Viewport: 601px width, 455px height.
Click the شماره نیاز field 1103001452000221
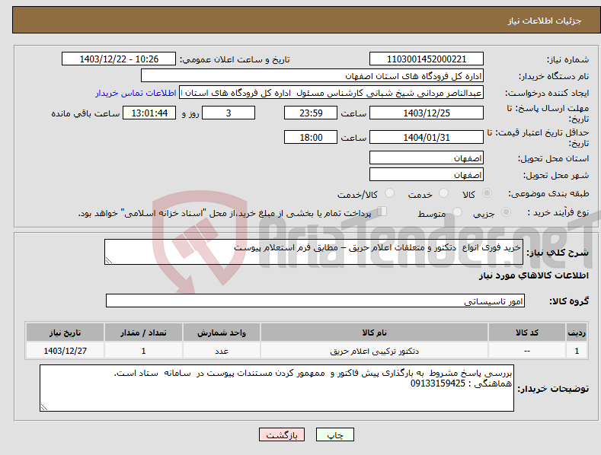tap(427, 59)
